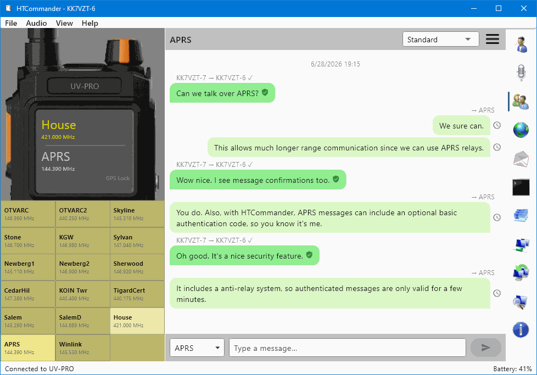
Task: Click shield icon on 'Can we talk over APRS?'
Action: tap(265, 92)
